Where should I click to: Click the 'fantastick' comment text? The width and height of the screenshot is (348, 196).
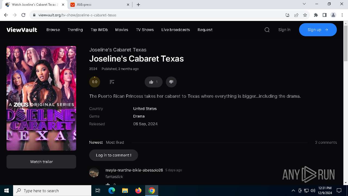coord(114,177)
